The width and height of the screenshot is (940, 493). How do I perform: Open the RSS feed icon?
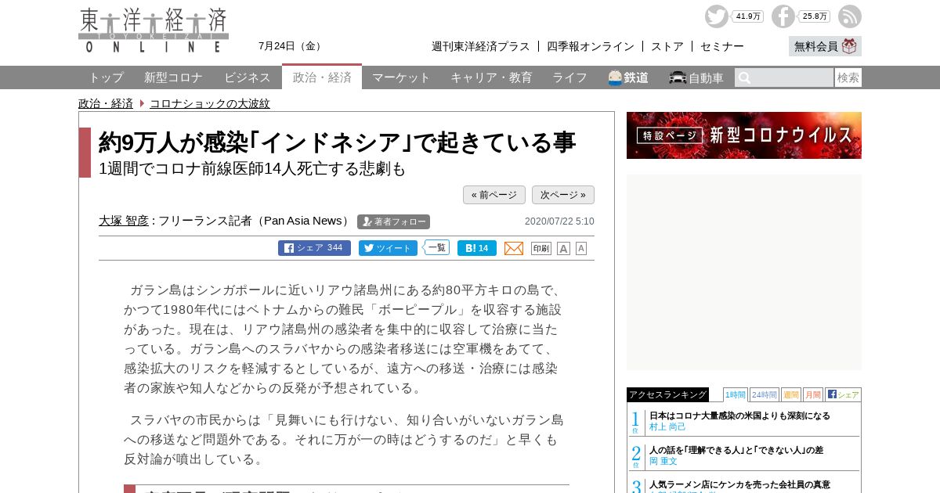[x=850, y=16]
